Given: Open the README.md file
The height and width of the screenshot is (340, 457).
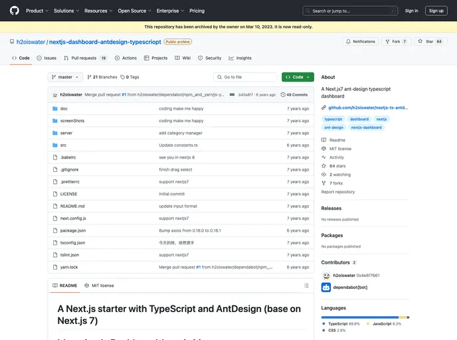Looking at the screenshot, I should (72, 207).
